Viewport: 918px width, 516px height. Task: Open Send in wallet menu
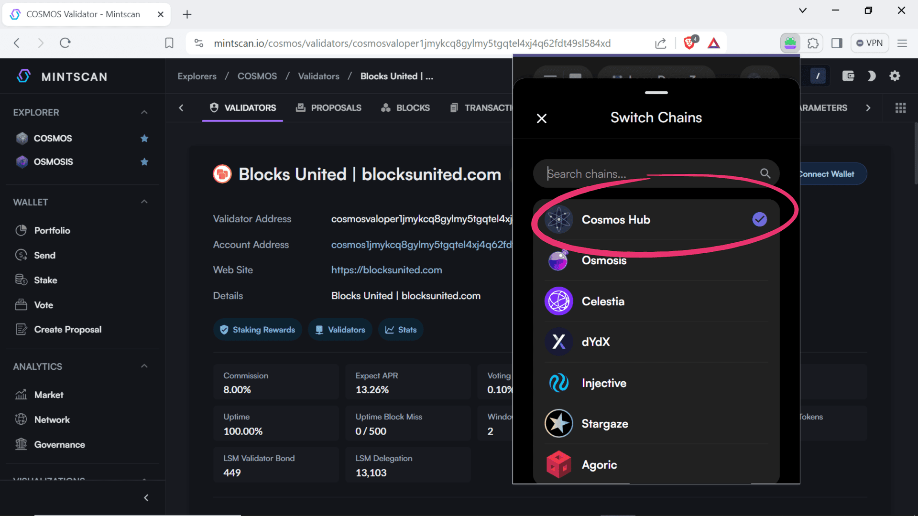(44, 256)
